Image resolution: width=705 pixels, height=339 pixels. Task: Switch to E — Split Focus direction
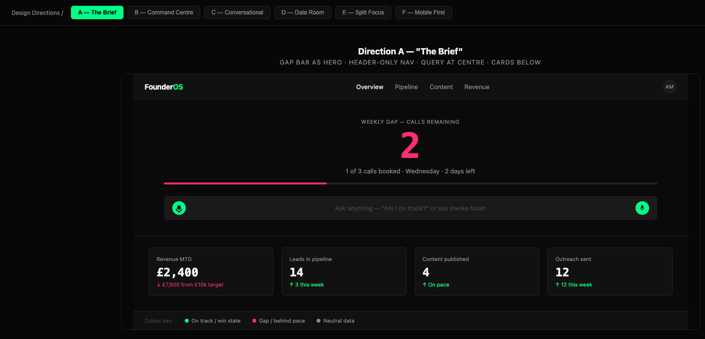click(x=363, y=13)
